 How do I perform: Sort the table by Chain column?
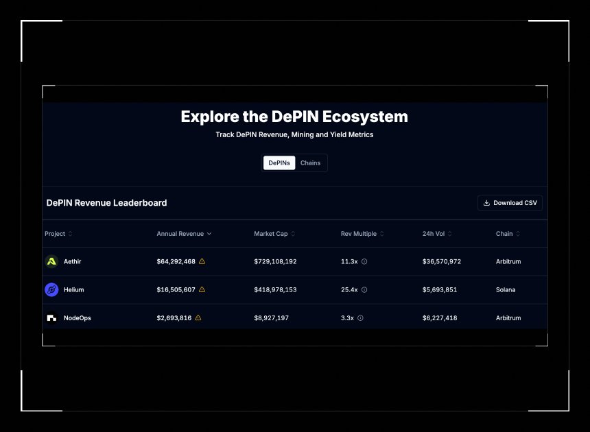(508, 233)
